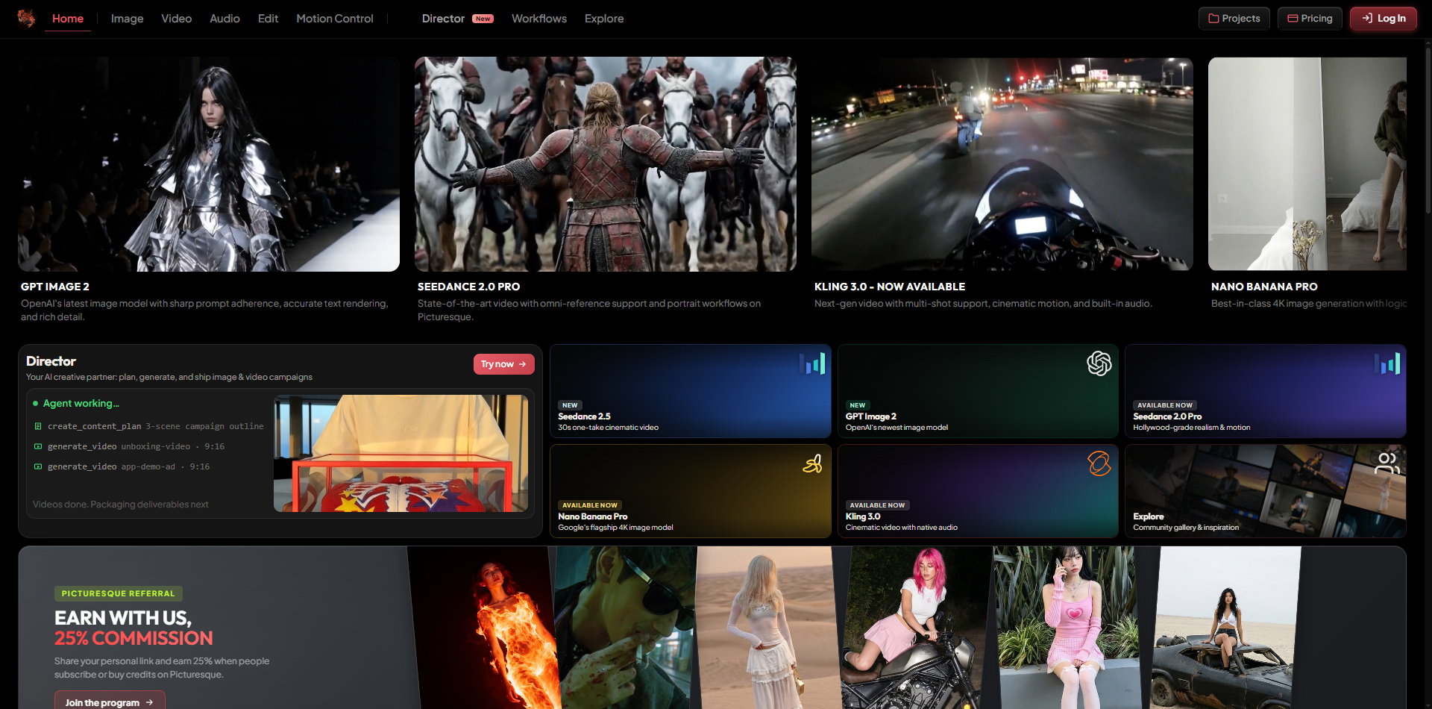This screenshot has width=1432, height=709.
Task: Open the Pricing page
Action: [x=1310, y=19]
